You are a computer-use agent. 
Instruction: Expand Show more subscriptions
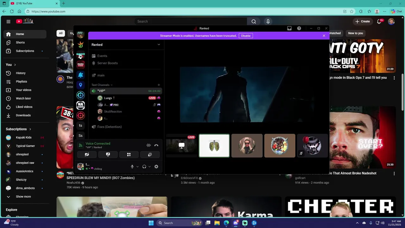pyautogui.click(x=25, y=197)
